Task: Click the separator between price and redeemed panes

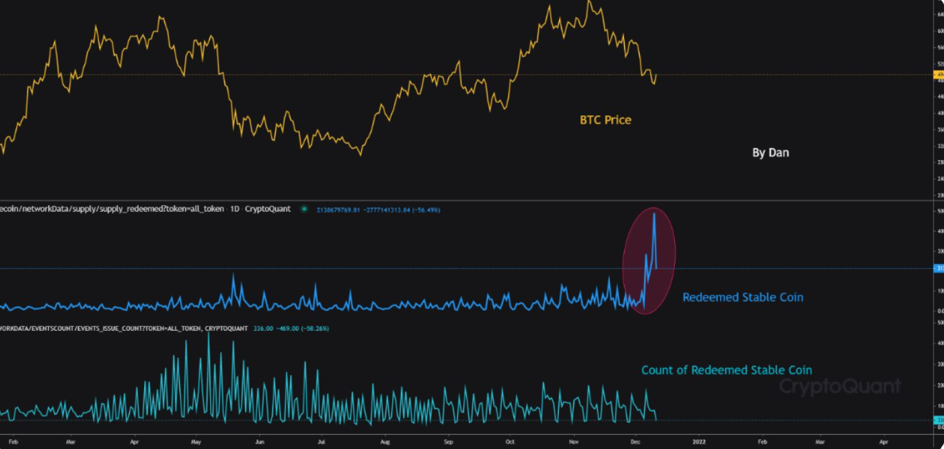Action: [467, 200]
